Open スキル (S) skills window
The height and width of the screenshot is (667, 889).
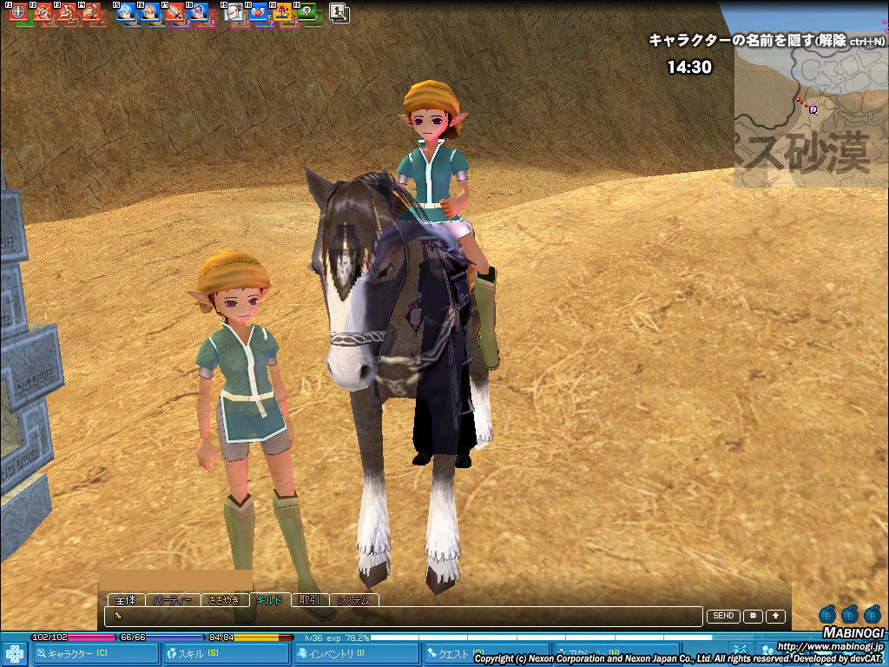click(227, 654)
